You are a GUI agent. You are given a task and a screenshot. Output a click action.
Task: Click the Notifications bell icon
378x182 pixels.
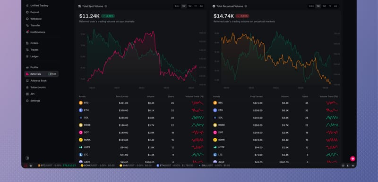click(x=27, y=32)
